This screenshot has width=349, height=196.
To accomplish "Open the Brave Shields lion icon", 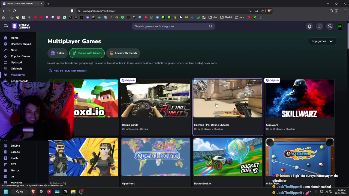I will 269,11.
